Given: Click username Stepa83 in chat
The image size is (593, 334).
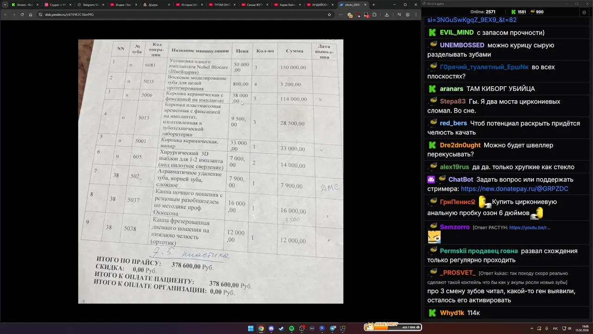Looking at the screenshot, I should pyautogui.click(x=453, y=101).
